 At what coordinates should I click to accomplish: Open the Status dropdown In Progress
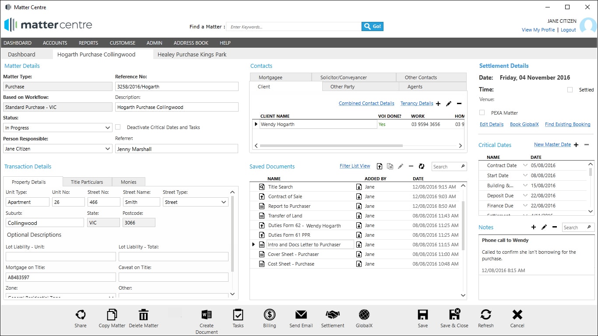pos(57,128)
